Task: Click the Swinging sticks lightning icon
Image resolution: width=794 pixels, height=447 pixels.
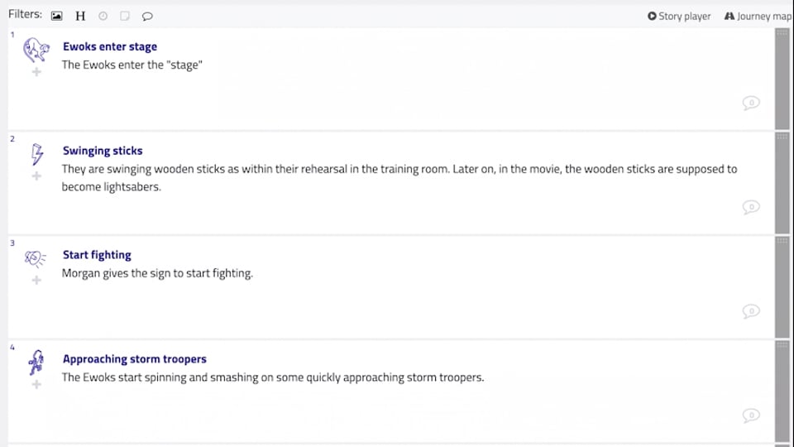Action: click(x=36, y=153)
